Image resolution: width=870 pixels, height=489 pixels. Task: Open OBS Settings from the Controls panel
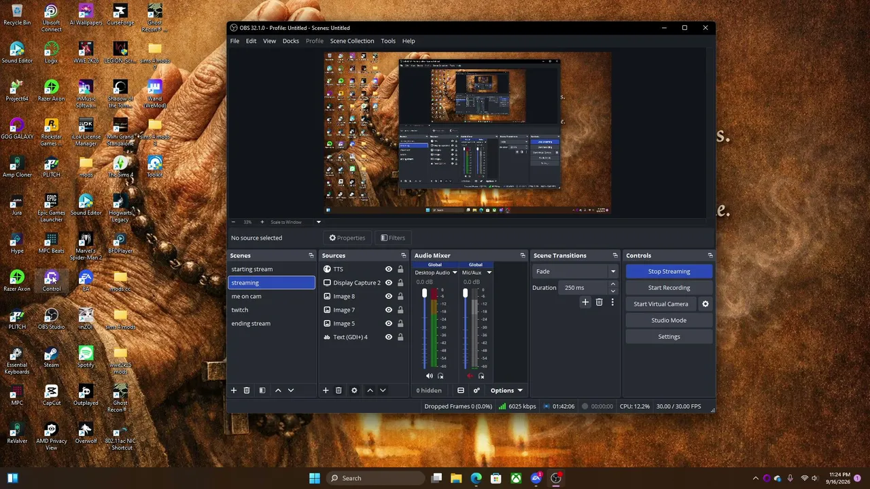coord(669,337)
